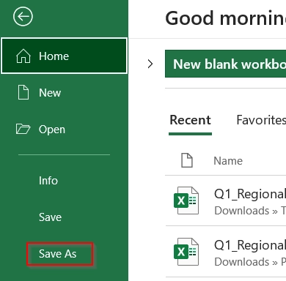Switch to the Favorites tab

pos(261,120)
